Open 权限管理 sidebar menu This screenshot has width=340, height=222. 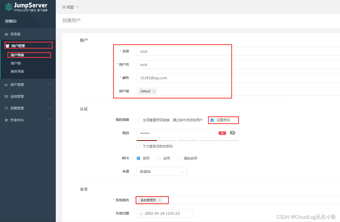[x=28, y=108]
